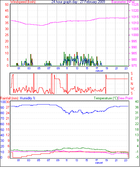Viewport: 140px width, 170px height.
Task: Click the 24 hour graph day title
Action: 78,2
